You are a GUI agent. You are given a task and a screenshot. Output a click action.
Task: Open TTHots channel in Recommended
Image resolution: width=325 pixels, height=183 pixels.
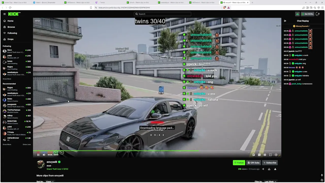click(17, 133)
